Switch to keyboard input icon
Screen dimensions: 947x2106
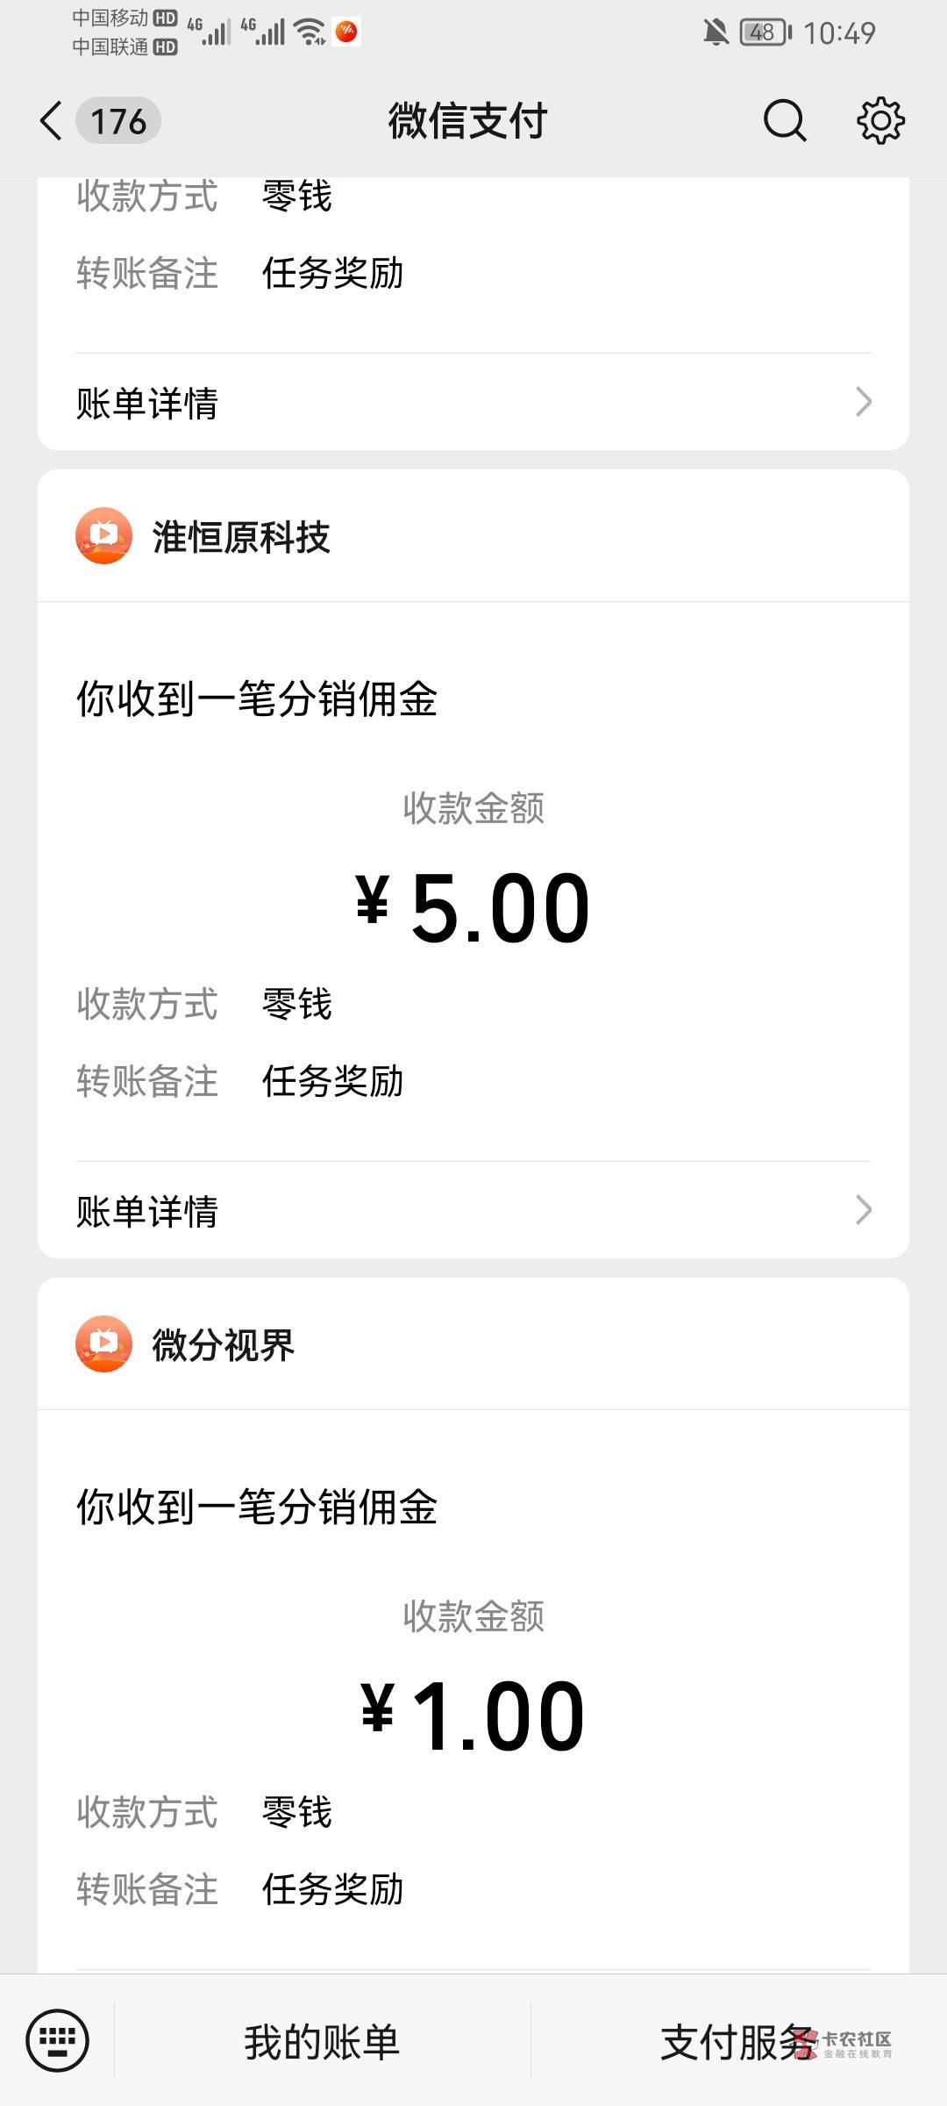pos(58,2039)
